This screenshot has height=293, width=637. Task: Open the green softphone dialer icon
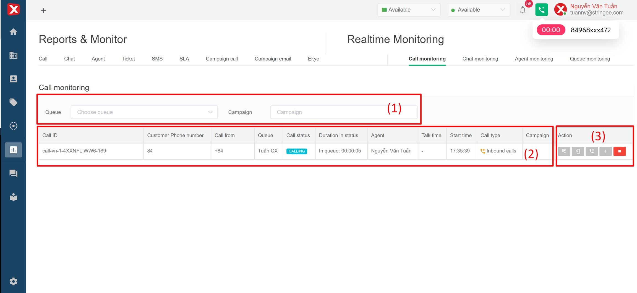pos(541,10)
